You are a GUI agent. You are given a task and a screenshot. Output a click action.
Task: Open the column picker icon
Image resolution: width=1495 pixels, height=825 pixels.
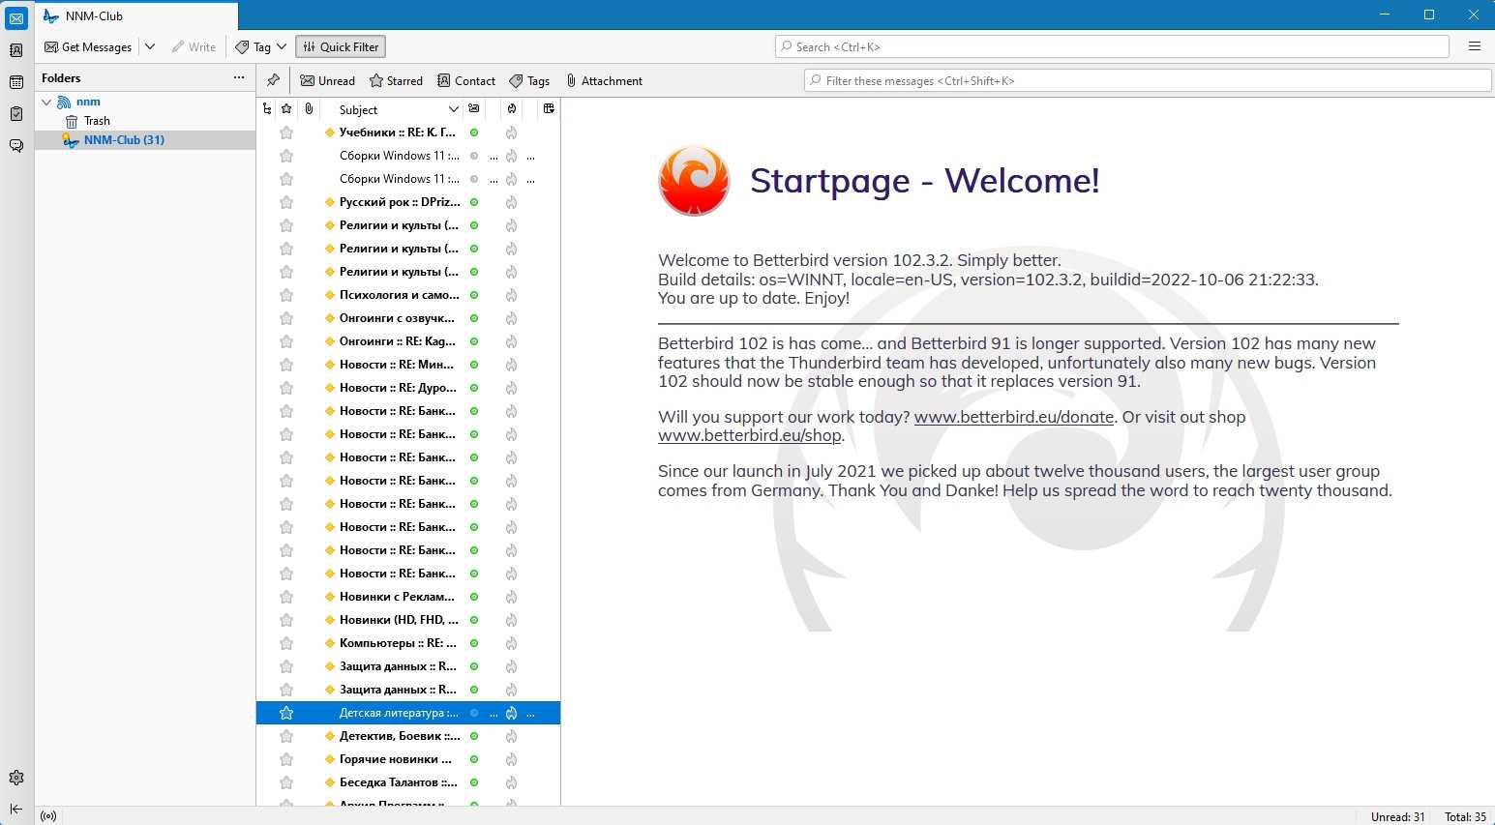pos(549,109)
